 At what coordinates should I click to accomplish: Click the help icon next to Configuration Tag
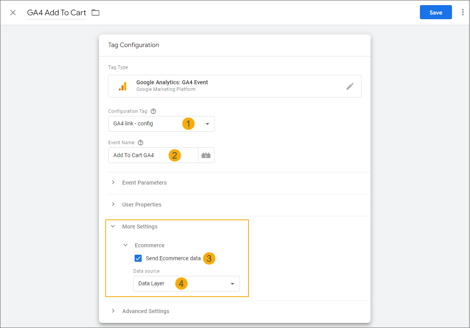(x=153, y=111)
